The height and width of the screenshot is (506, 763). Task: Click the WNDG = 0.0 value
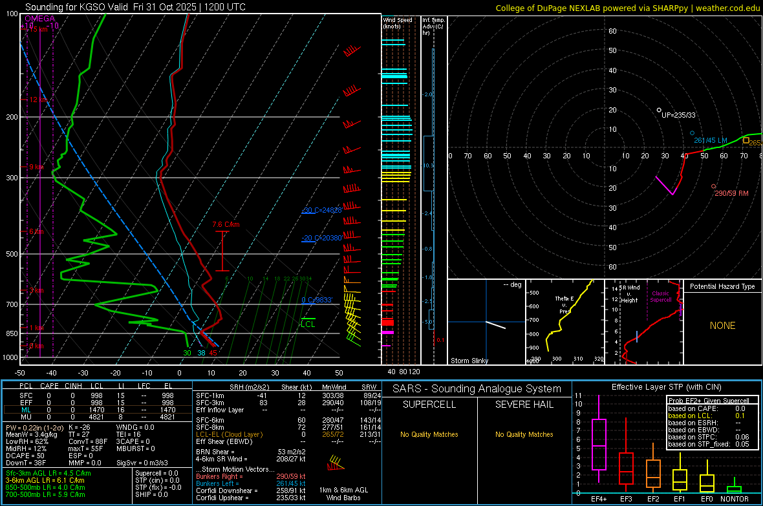click(x=135, y=427)
